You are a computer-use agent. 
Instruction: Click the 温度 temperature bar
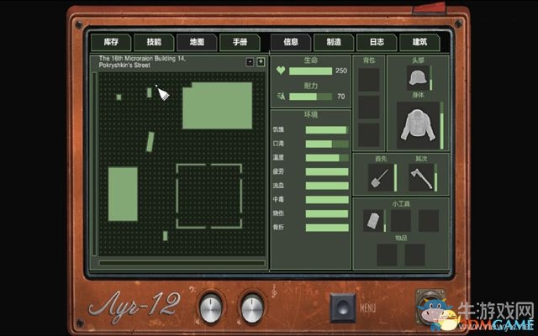(x=327, y=158)
